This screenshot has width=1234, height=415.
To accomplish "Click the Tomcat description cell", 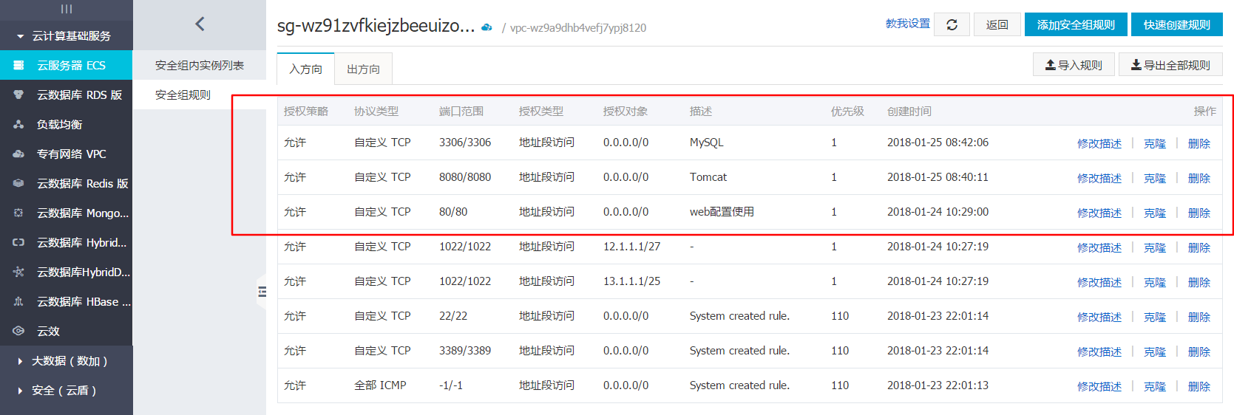I will coord(708,177).
